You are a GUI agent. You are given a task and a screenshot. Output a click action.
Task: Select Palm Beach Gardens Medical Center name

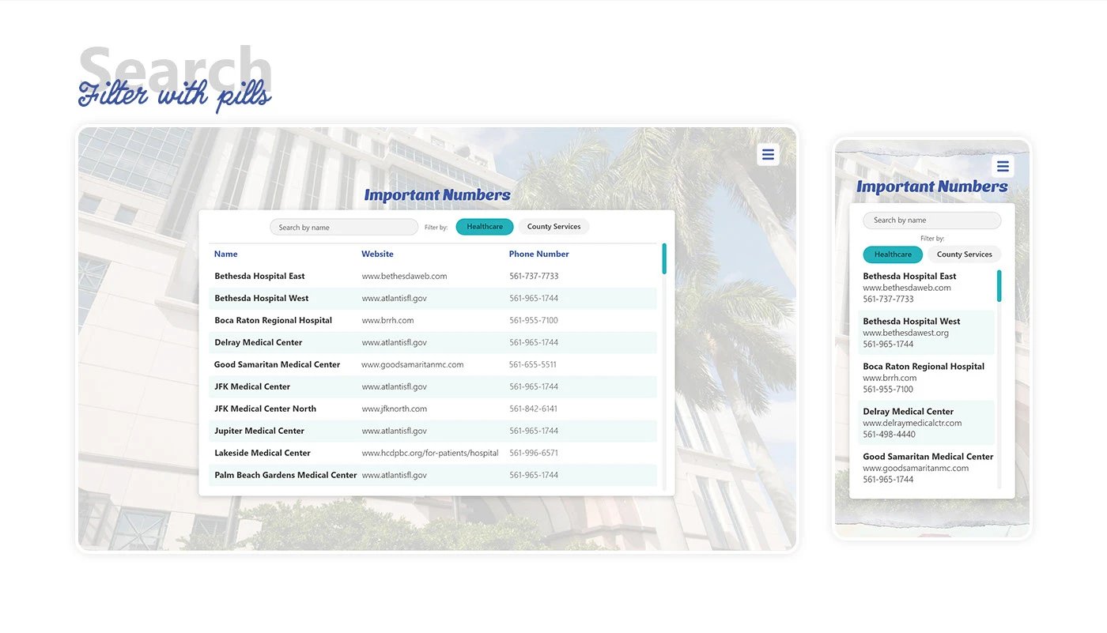click(x=285, y=476)
